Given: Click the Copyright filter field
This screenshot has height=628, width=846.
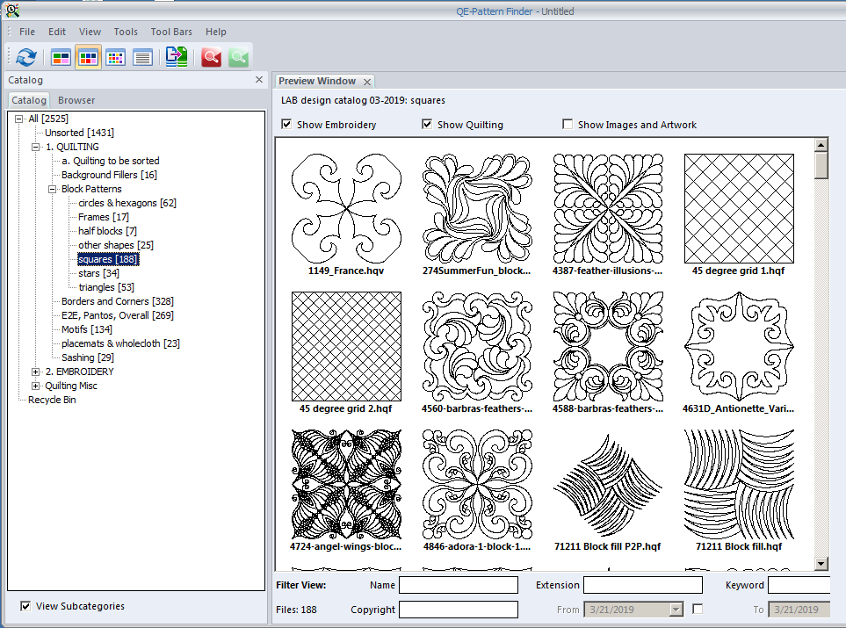Looking at the screenshot, I should click(458, 610).
